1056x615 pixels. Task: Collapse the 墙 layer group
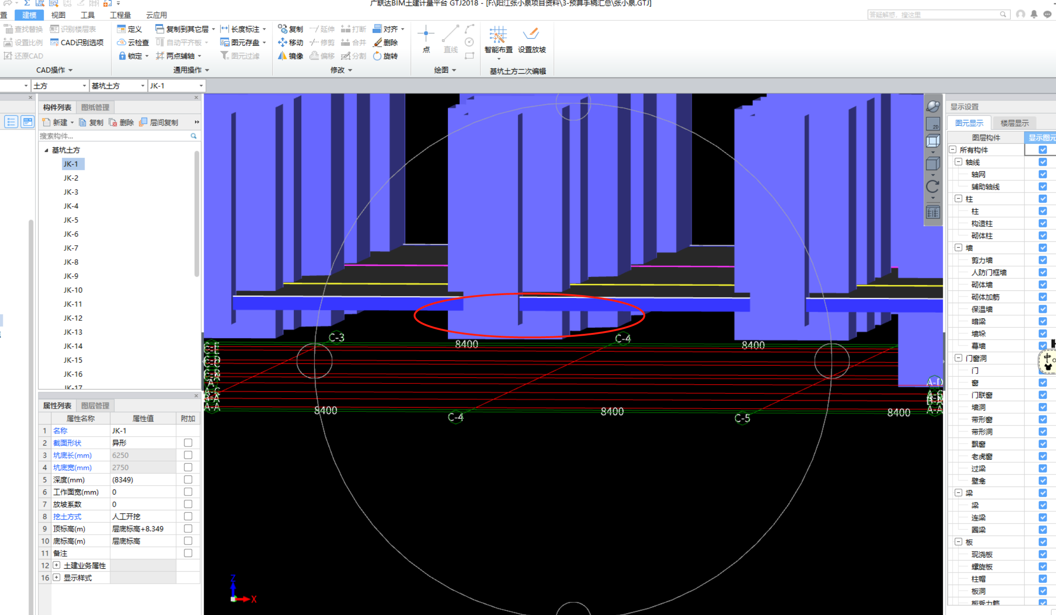coord(958,248)
